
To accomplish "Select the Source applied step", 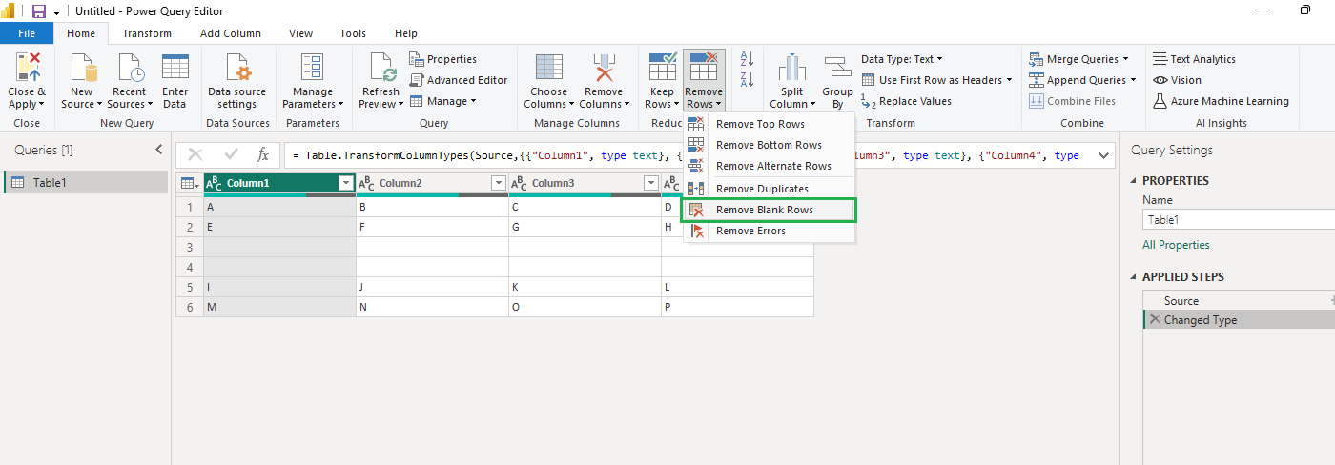I will 1239,300.
